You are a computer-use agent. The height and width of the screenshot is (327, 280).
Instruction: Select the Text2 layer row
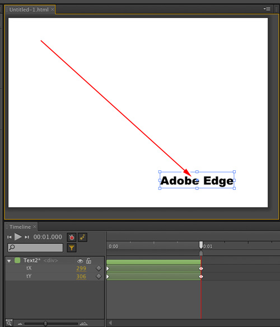coord(54,261)
